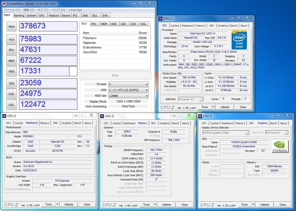Click the HDD benchmark button
Image resolution: width=296 pixels, height=211 pixels.
click(12, 71)
